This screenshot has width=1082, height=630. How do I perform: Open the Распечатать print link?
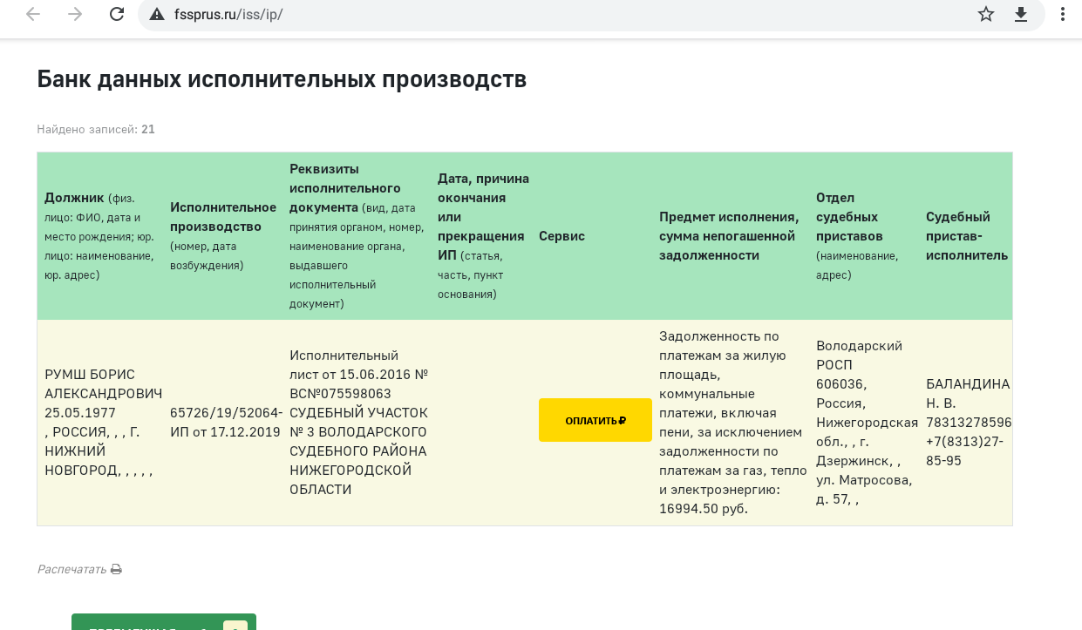pyautogui.click(x=71, y=568)
